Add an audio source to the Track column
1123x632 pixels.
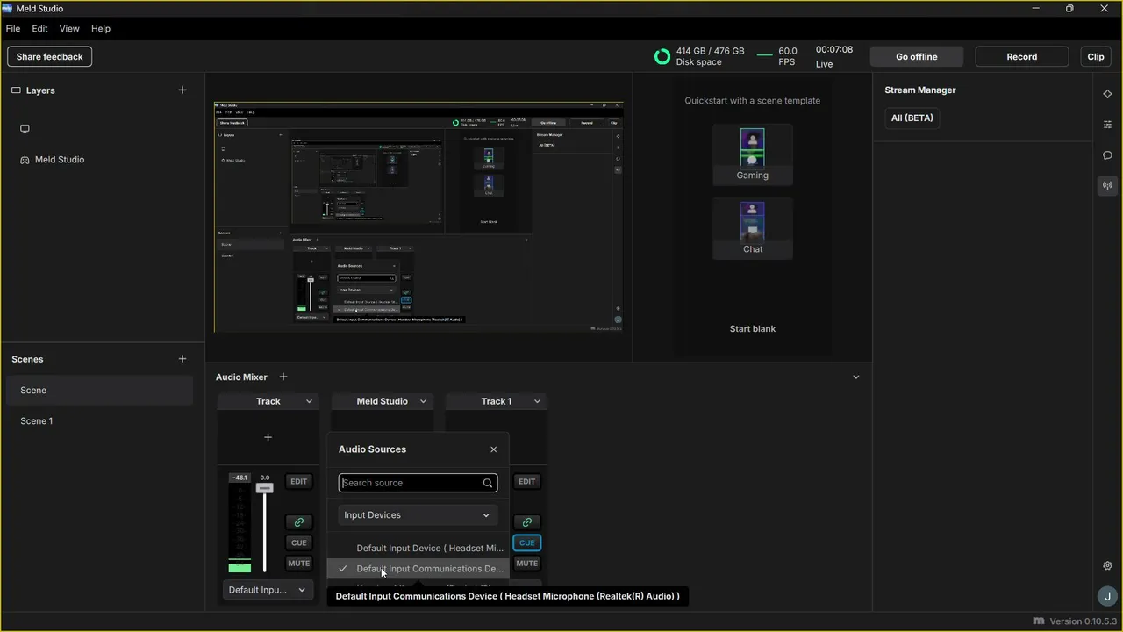pos(268,437)
